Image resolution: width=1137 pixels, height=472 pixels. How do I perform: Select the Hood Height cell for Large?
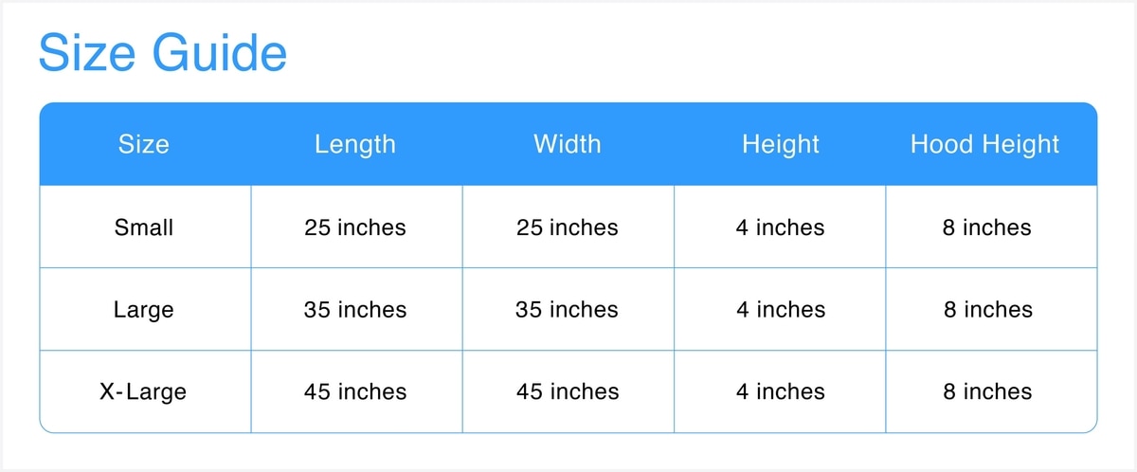986,310
